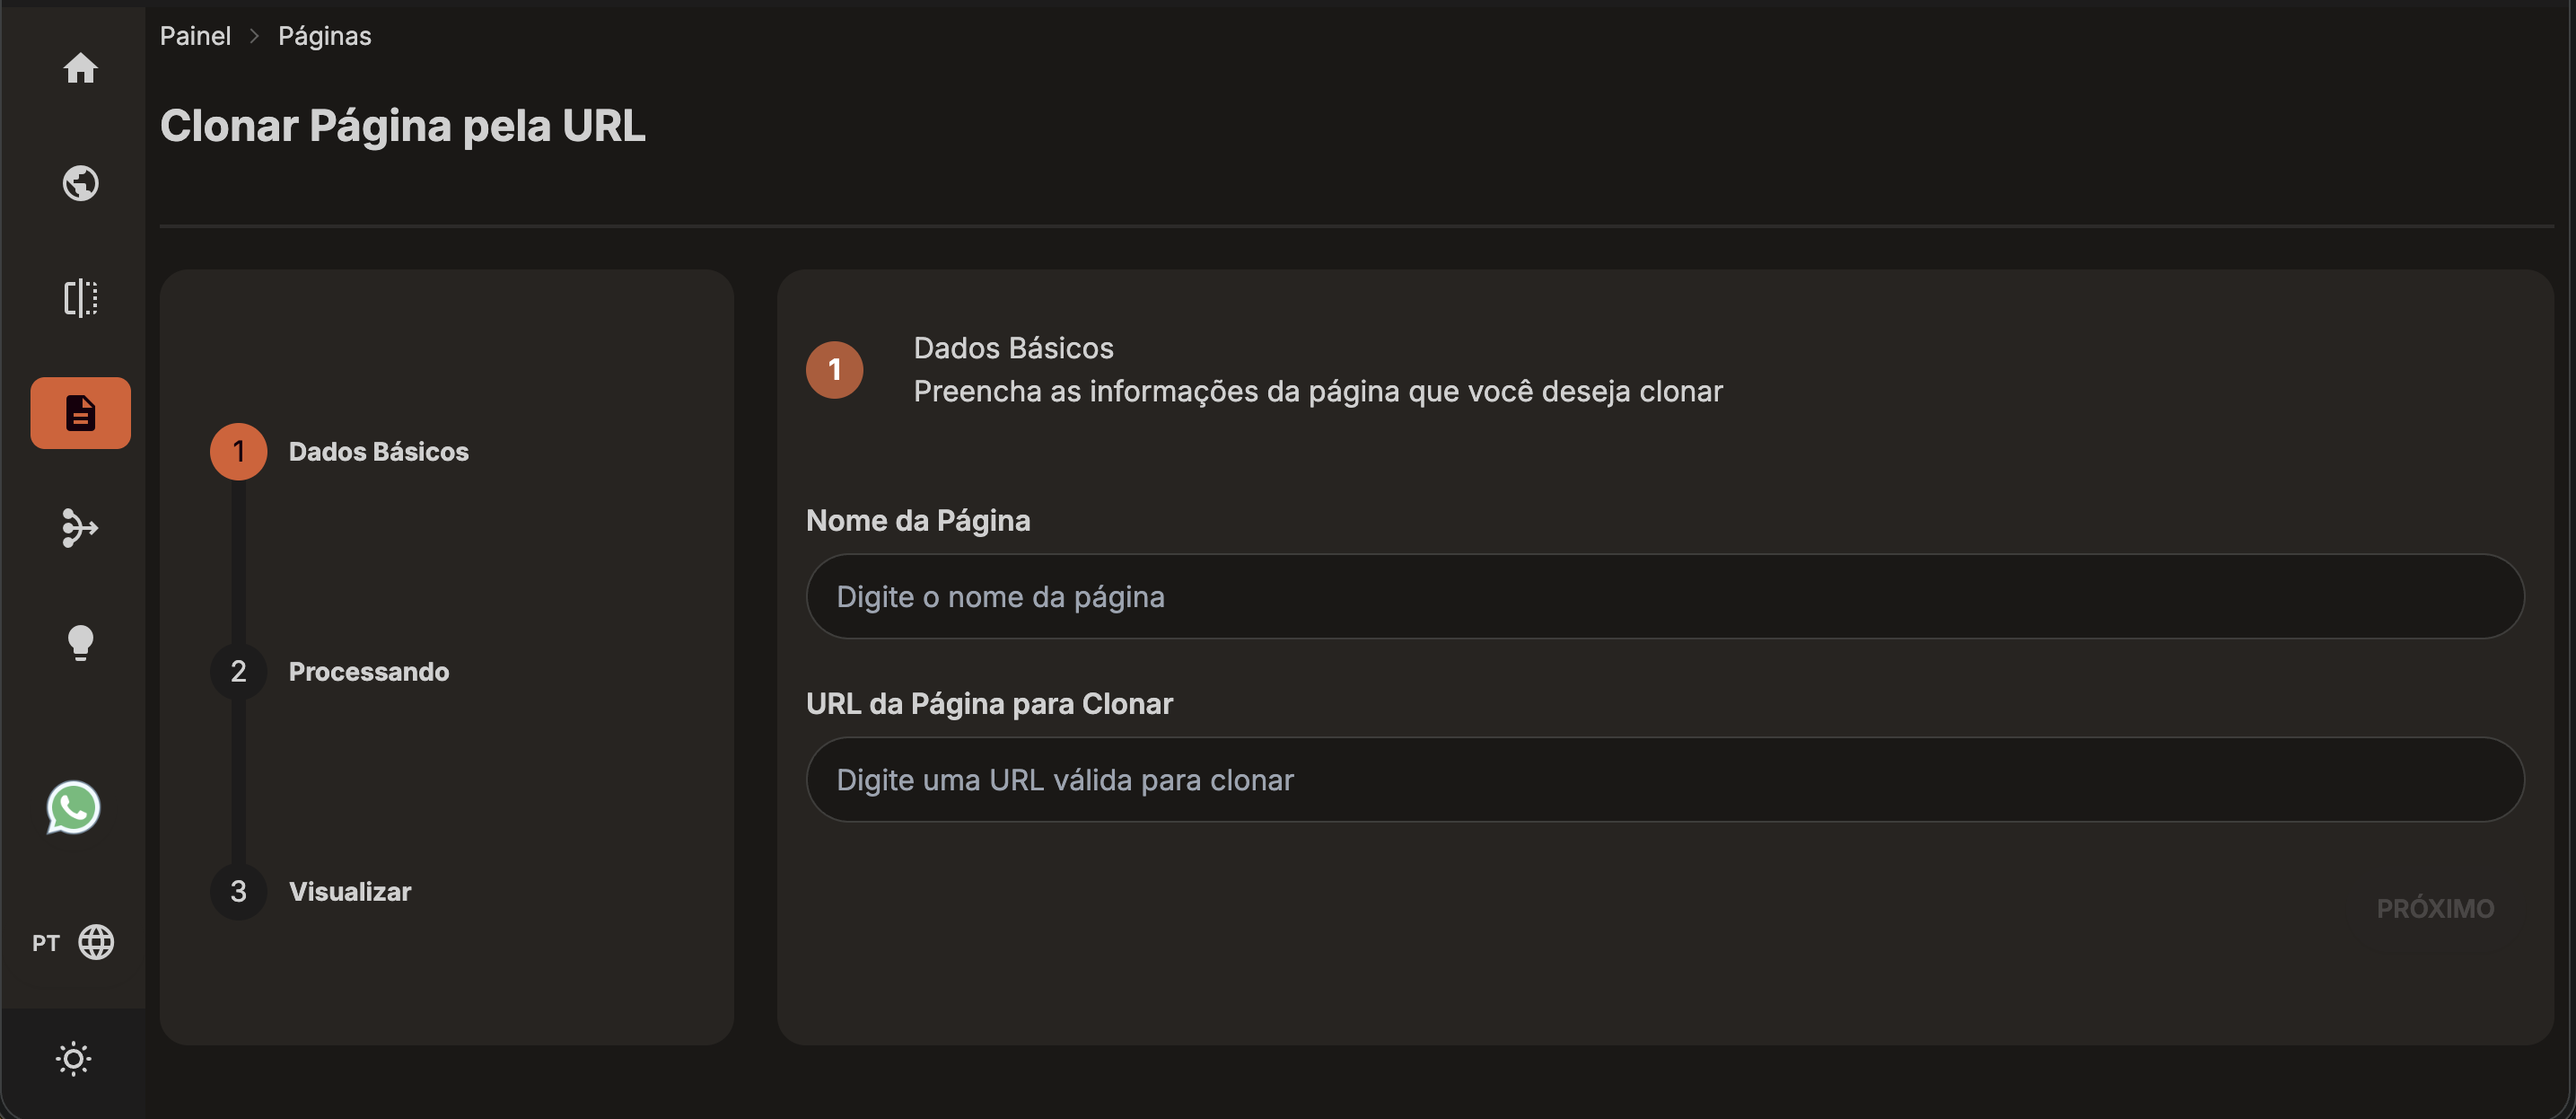This screenshot has height=1119, width=2576.
Task: Select the Home icon in the sidebar
Action: click(80, 68)
